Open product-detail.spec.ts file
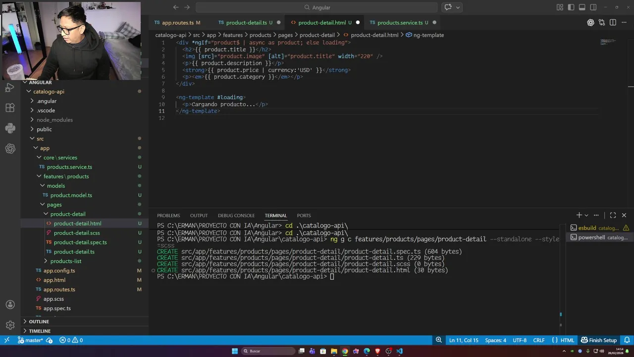The image size is (634, 357). 80,242
